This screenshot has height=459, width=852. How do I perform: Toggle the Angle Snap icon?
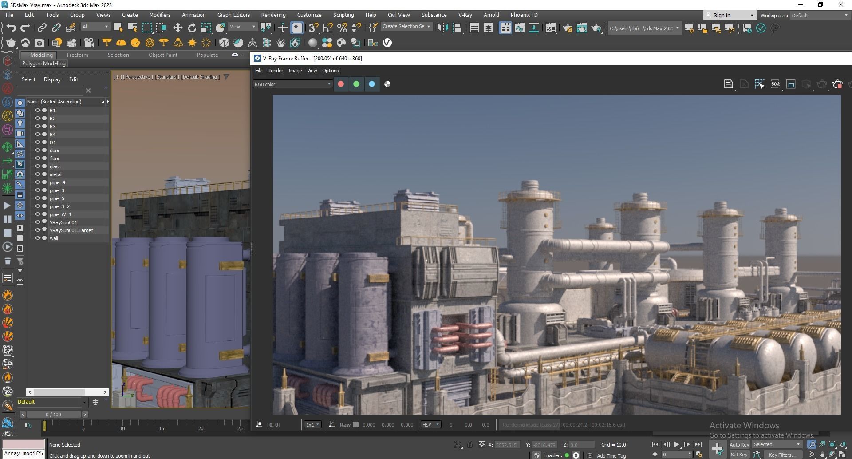(x=327, y=28)
